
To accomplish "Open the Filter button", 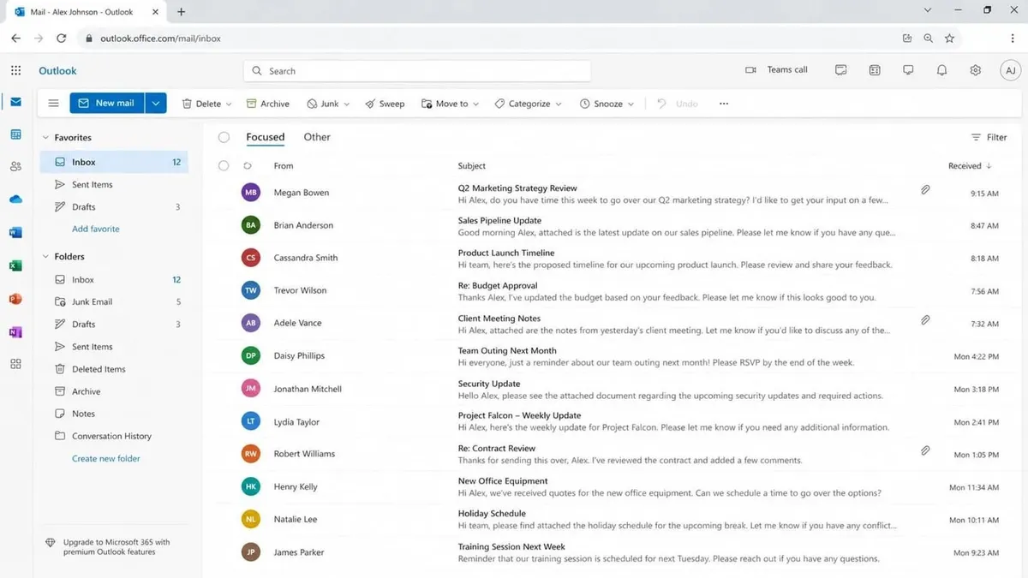I will (989, 137).
